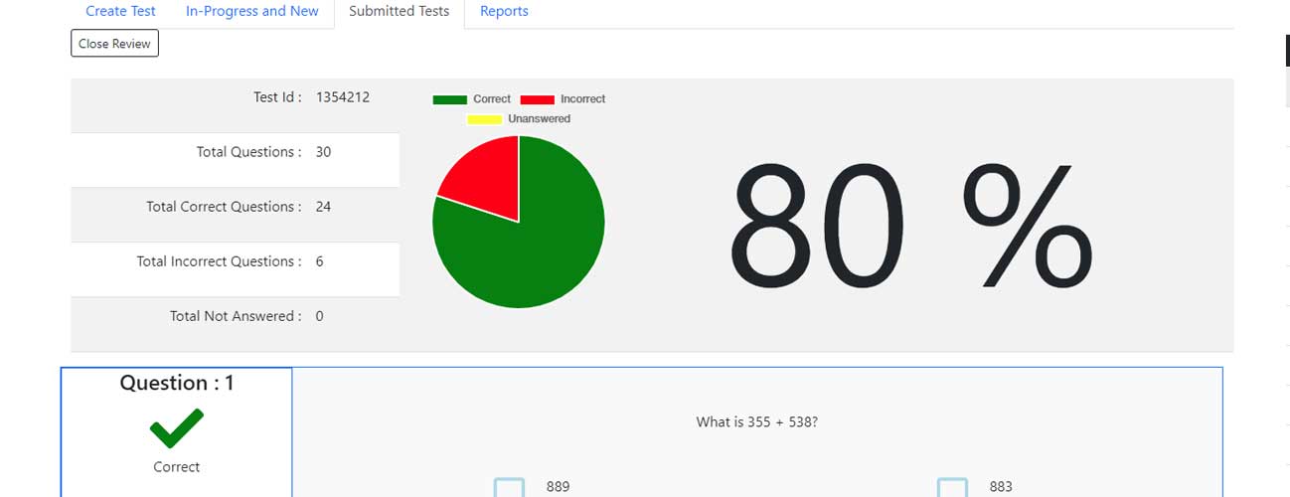
Task: Check the box for answer 889
Action: 509,487
